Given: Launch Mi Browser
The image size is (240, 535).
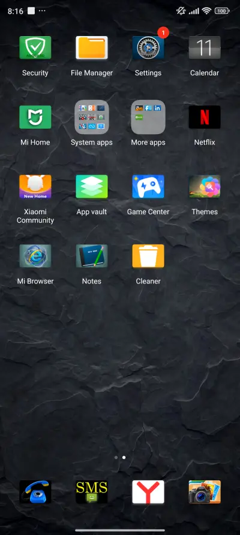Looking at the screenshot, I should 35,256.
